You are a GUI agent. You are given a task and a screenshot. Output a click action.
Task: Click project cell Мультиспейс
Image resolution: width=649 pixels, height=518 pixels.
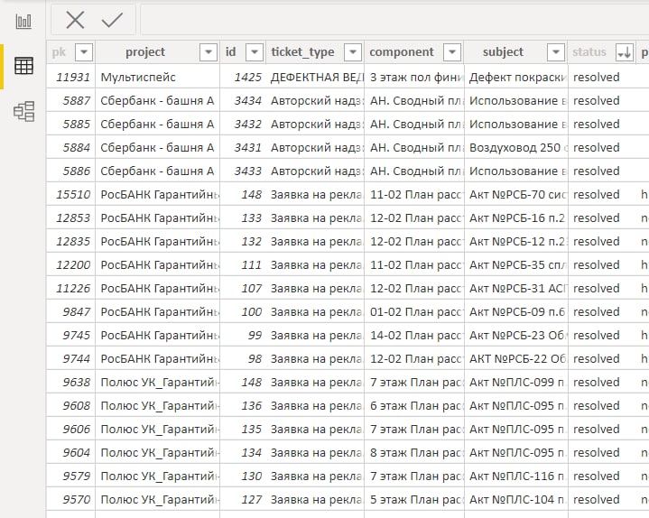158,77
